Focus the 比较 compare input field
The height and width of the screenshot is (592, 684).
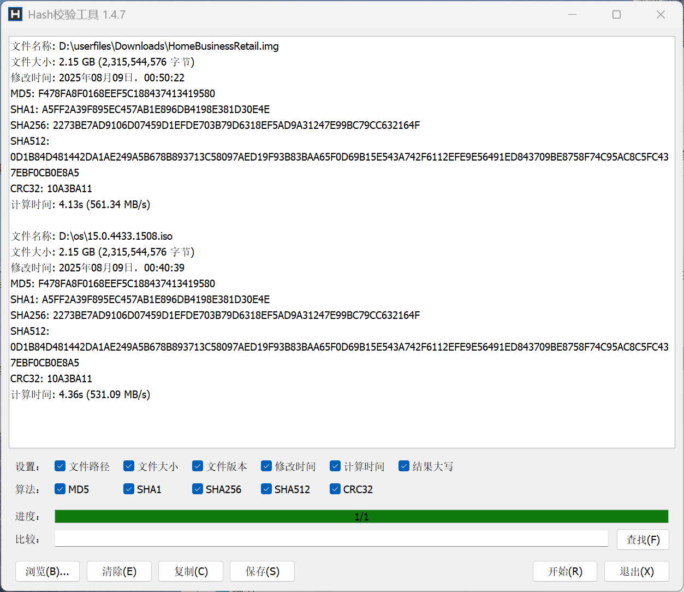pos(331,539)
